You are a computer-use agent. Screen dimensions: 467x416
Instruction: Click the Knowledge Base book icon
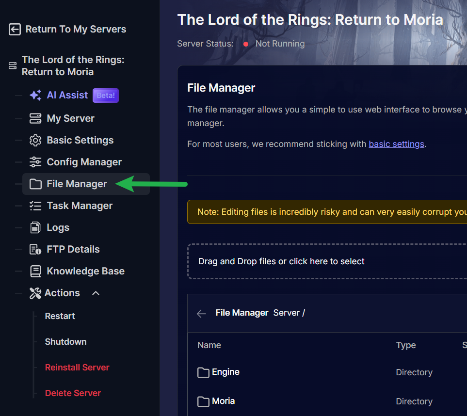pos(35,271)
